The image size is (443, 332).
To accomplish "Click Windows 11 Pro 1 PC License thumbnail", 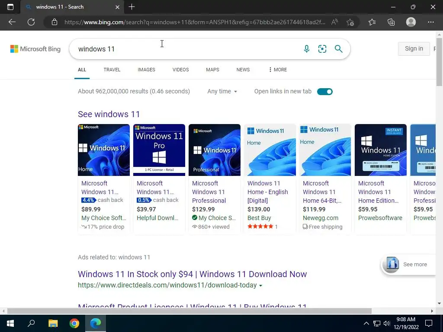I will click(x=159, y=150).
